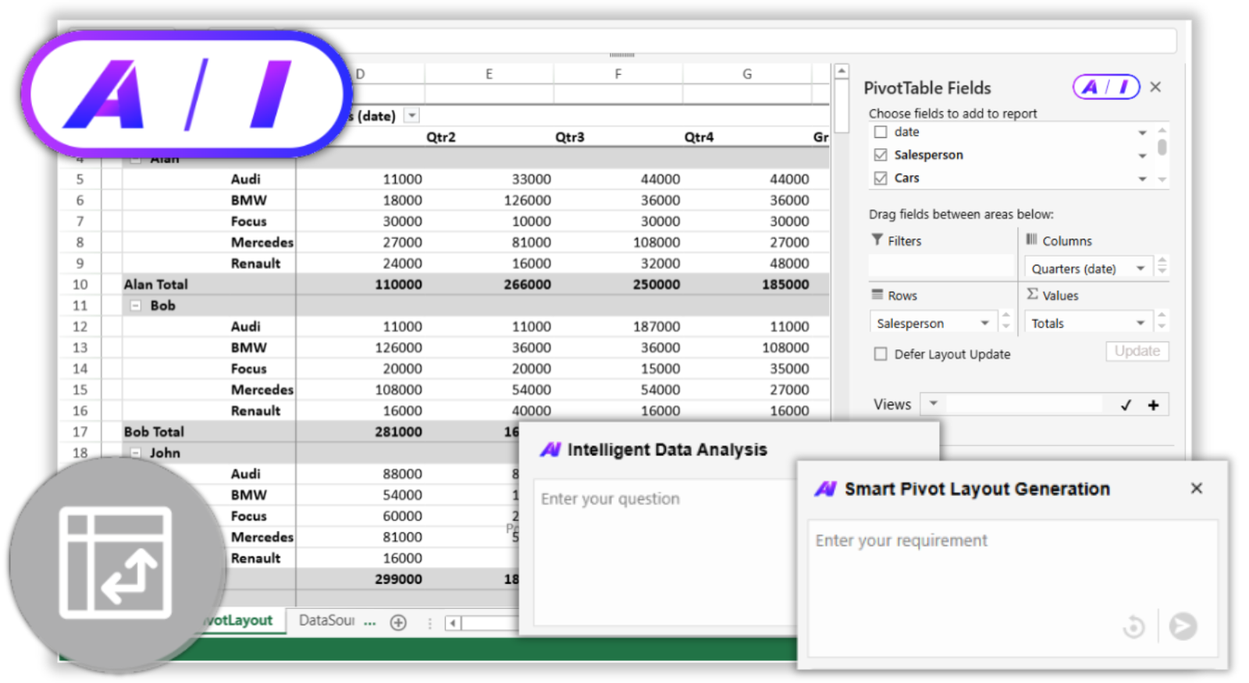Open the Salesperson field's dropdown arrow in field list
Screen dimensions: 1249x683
(1142, 156)
